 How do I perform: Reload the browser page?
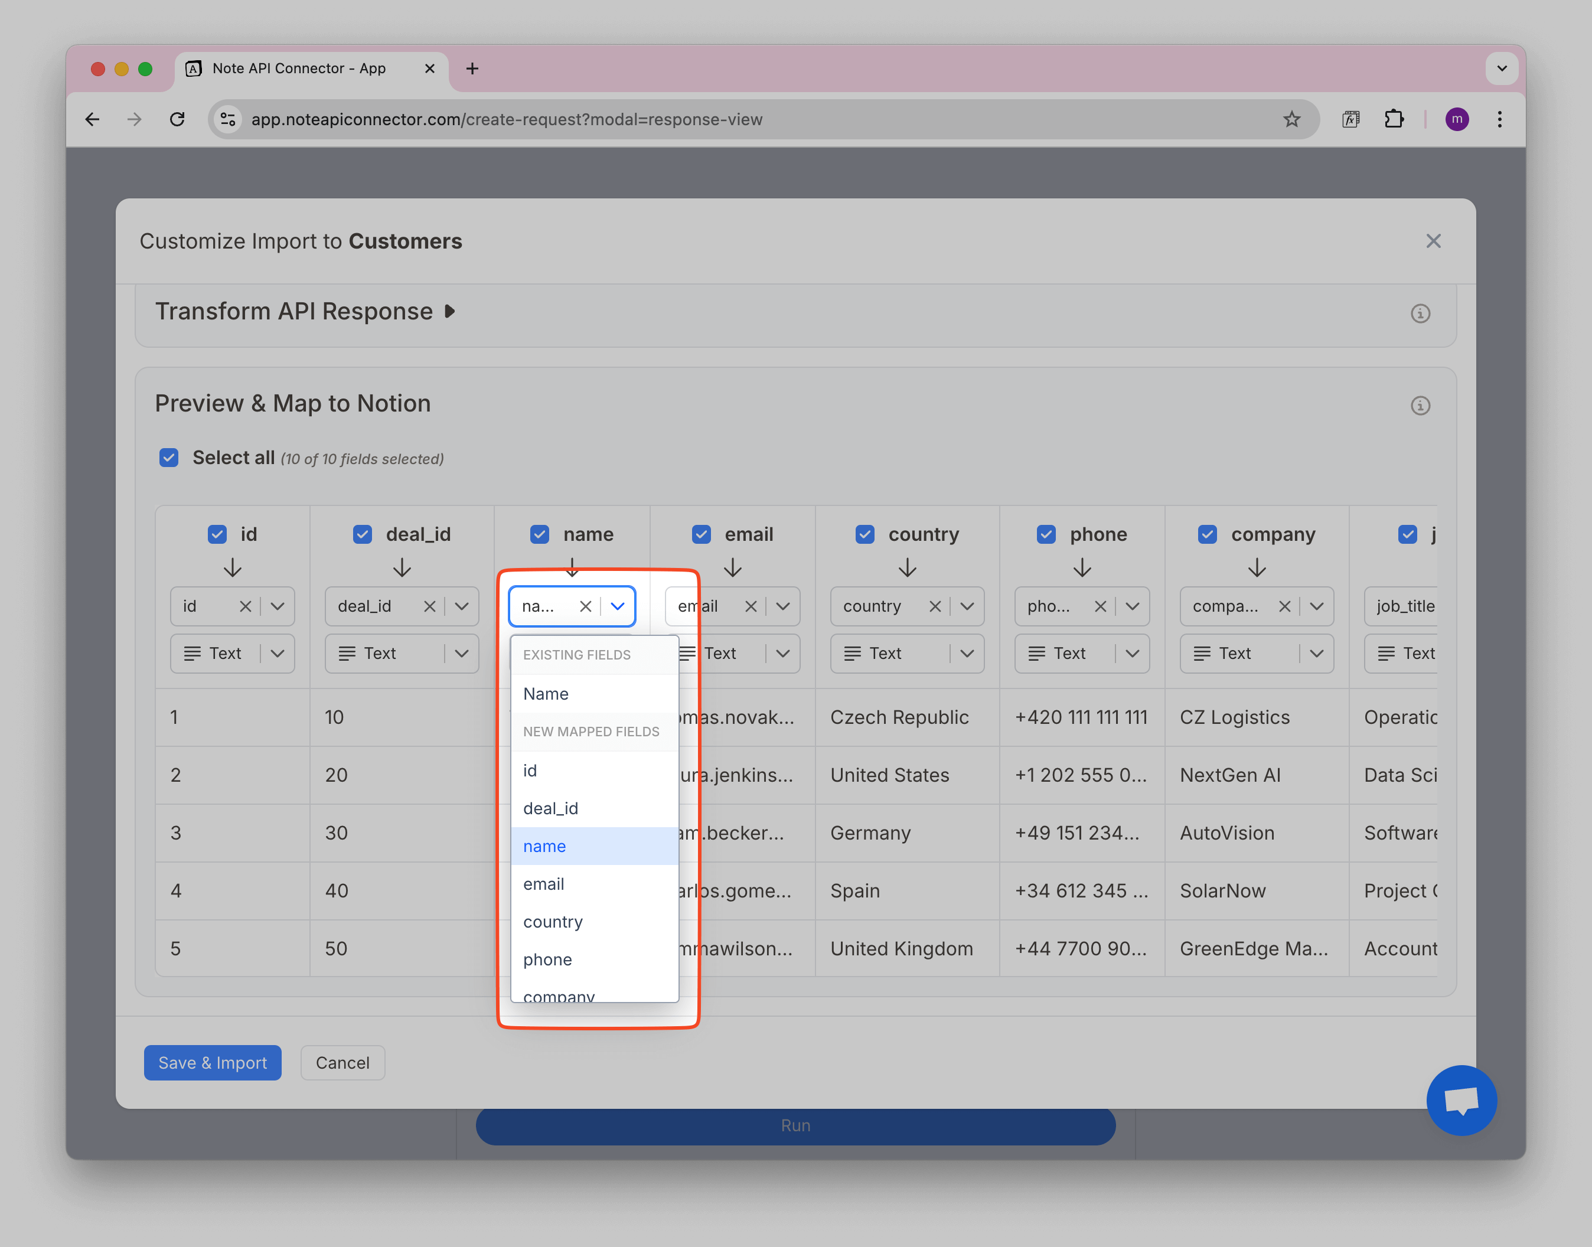(177, 119)
